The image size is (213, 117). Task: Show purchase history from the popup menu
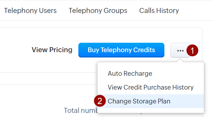click(x=151, y=87)
